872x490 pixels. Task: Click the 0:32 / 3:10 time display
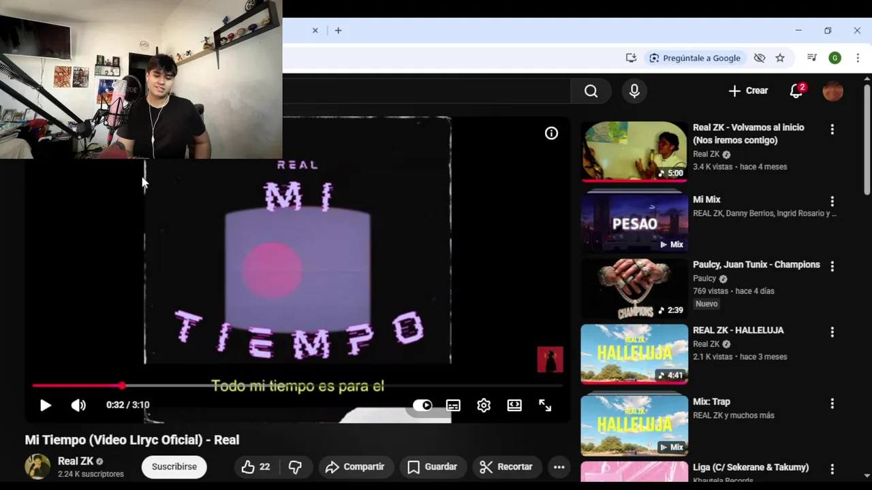pyautogui.click(x=127, y=405)
